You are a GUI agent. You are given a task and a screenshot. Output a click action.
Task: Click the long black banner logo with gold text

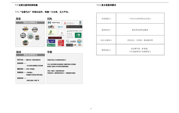[74, 27]
